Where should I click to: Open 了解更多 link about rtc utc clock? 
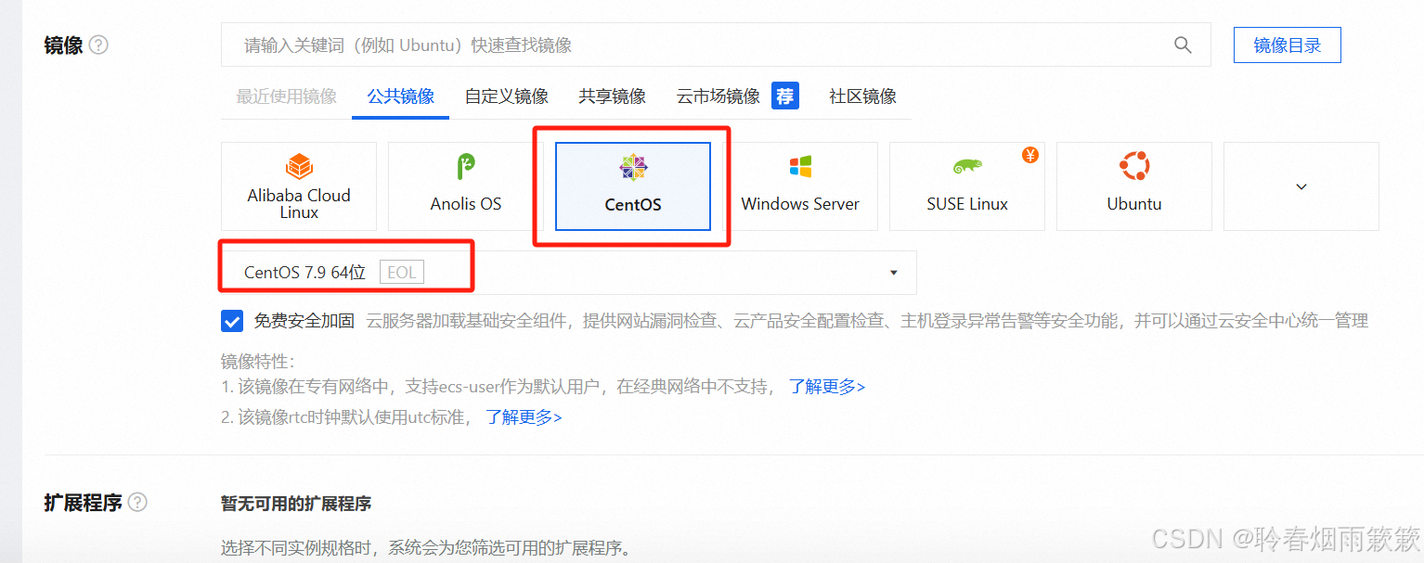click(524, 417)
